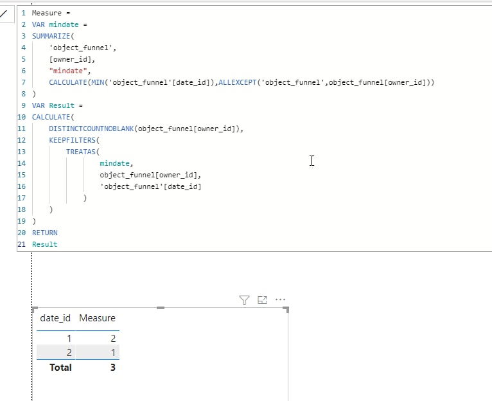Click TREATAS on line 13

(81, 152)
